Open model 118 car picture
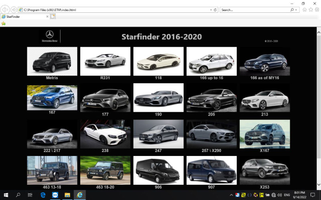The height and width of the screenshot is (200, 321). [158, 61]
